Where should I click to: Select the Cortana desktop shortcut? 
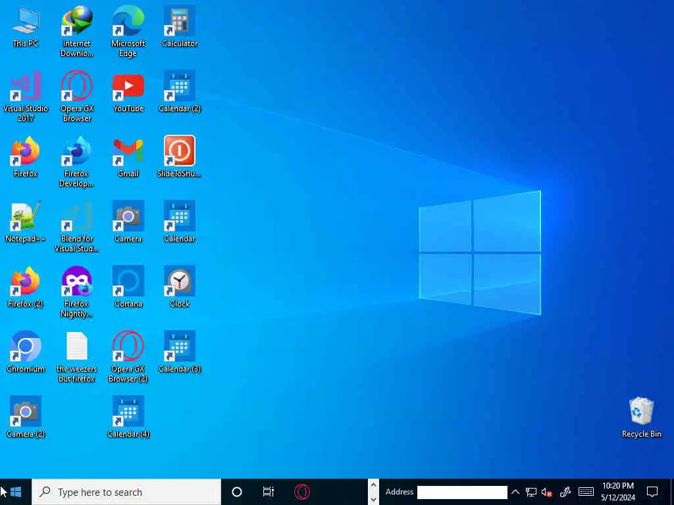point(128,287)
